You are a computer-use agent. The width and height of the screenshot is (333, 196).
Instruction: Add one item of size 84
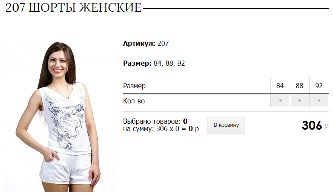(x=280, y=101)
